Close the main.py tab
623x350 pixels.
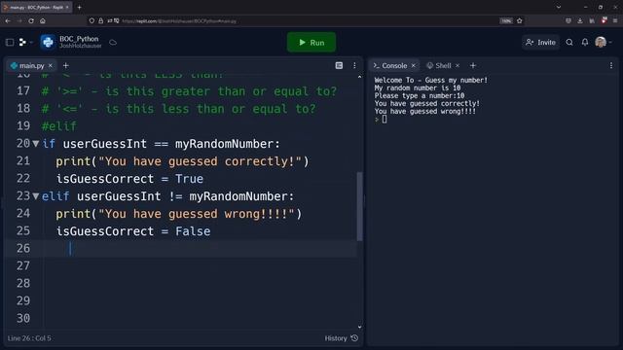coord(51,65)
